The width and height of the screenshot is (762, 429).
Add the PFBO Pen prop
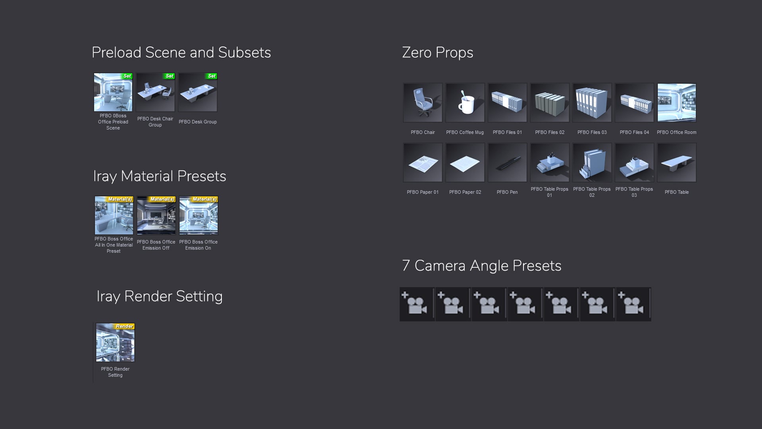507,163
